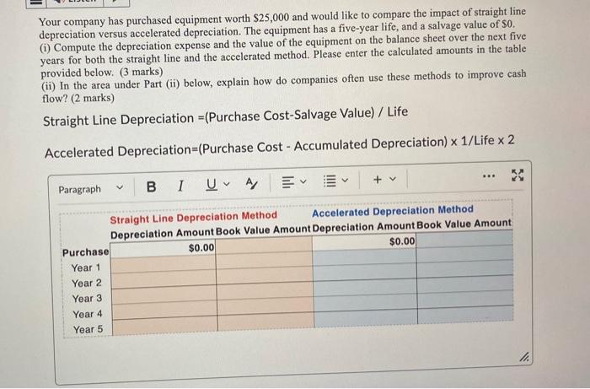This screenshot has width=590, height=389.
Task: Click the Year 4 Accelerated Book Value cell
Action: [465, 299]
